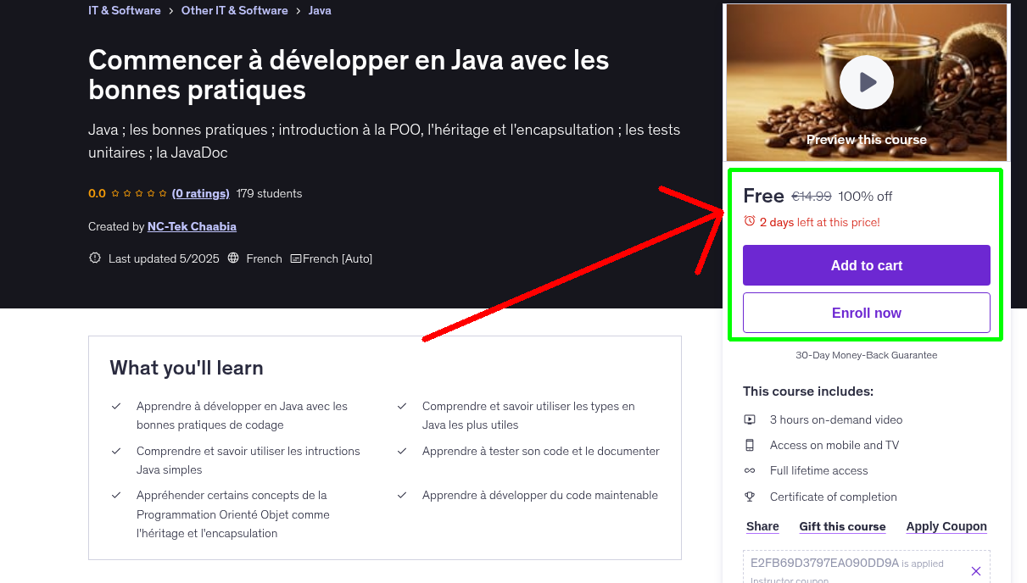Click the mobile device icon under course includes

751,445
